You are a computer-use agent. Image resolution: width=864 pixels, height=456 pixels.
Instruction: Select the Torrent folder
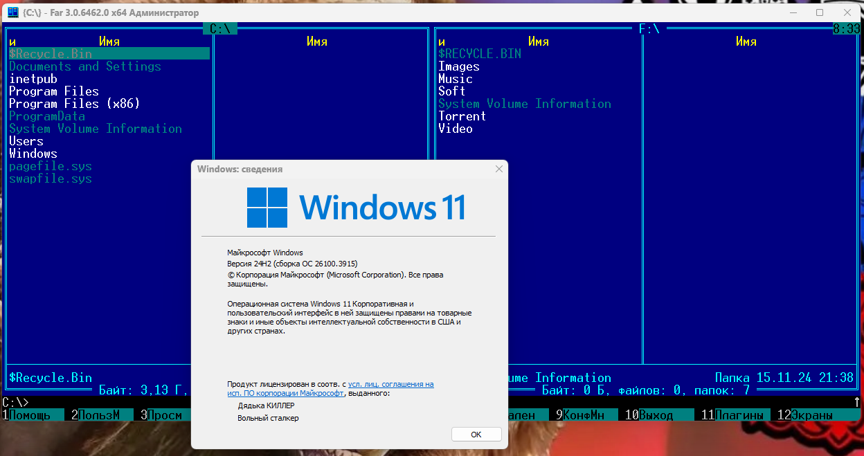tap(462, 116)
